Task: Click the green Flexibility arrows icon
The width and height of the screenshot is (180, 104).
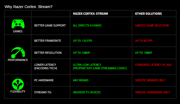Action: [x=18, y=84]
